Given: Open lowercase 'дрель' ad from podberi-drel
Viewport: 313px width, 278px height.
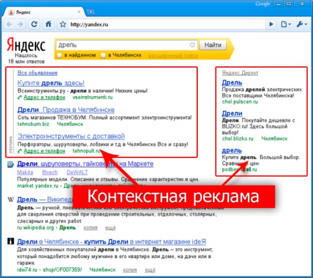Looking at the screenshot, I should 232,150.
